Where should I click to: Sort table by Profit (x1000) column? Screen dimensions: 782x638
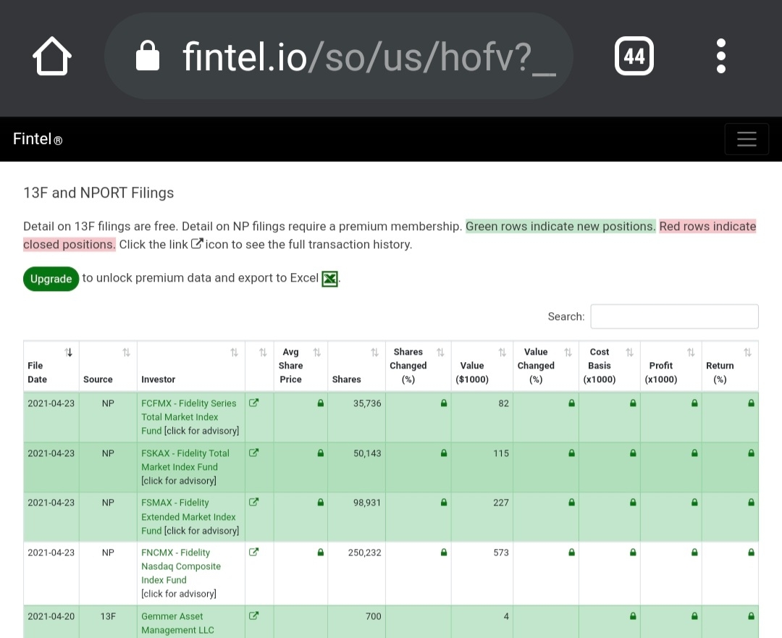(x=670, y=366)
